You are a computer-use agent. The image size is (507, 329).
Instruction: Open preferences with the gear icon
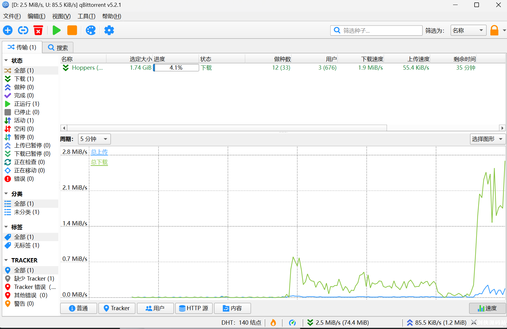pyautogui.click(x=109, y=30)
